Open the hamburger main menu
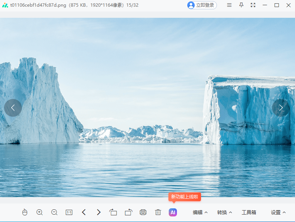 (229, 5)
